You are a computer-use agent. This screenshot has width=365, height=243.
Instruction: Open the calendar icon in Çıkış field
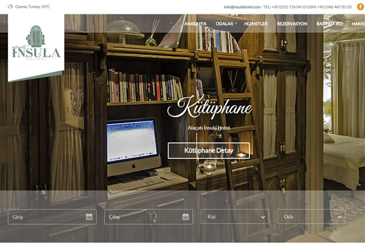(186, 217)
